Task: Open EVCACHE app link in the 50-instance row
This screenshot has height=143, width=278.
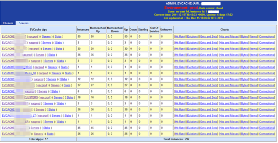Action: [x=8, y=36]
